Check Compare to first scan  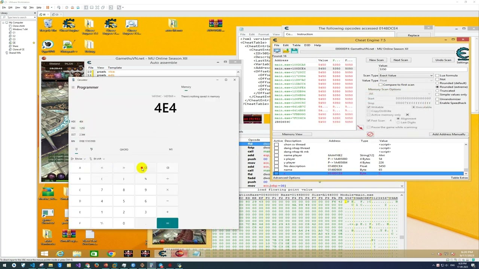tap(381, 85)
